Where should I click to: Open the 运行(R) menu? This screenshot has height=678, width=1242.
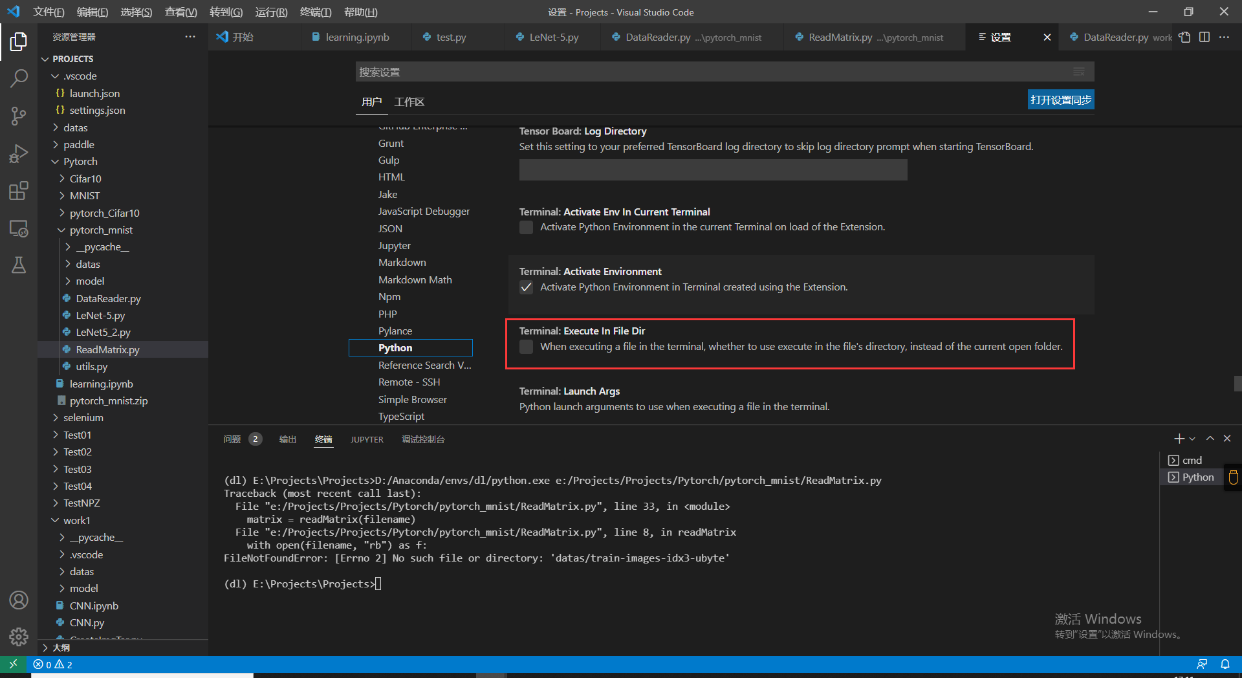click(271, 12)
